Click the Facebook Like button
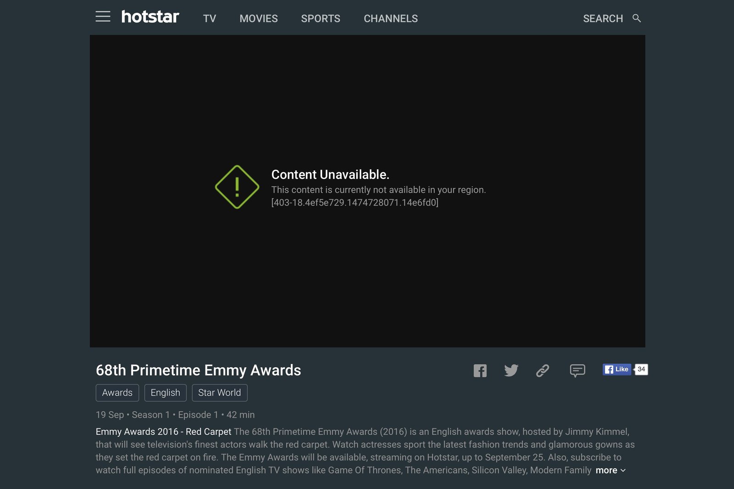The image size is (734, 489). (617, 369)
